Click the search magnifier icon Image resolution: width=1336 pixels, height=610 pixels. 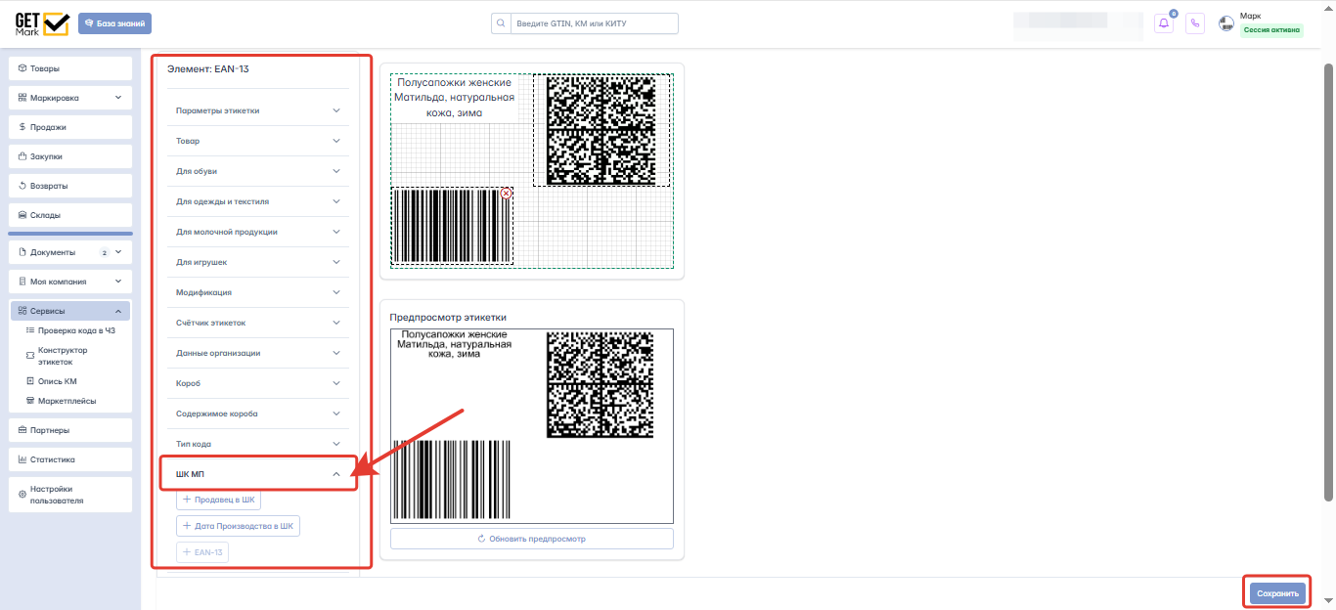[x=501, y=23]
